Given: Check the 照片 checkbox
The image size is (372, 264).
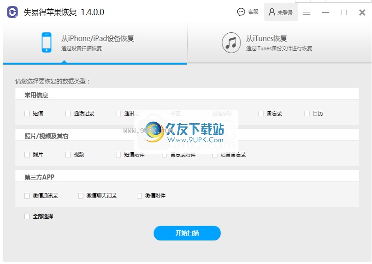Looking at the screenshot, I should [x=27, y=155].
